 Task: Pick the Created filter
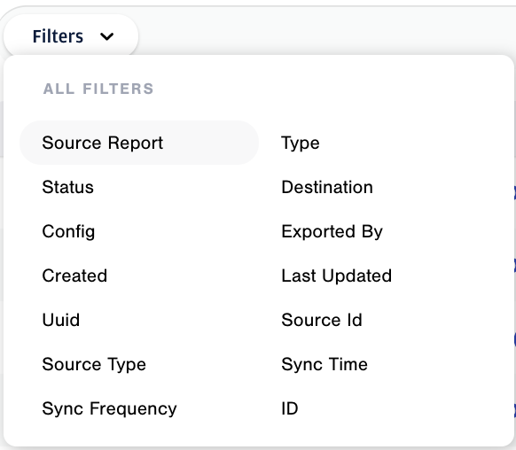[139, 275]
